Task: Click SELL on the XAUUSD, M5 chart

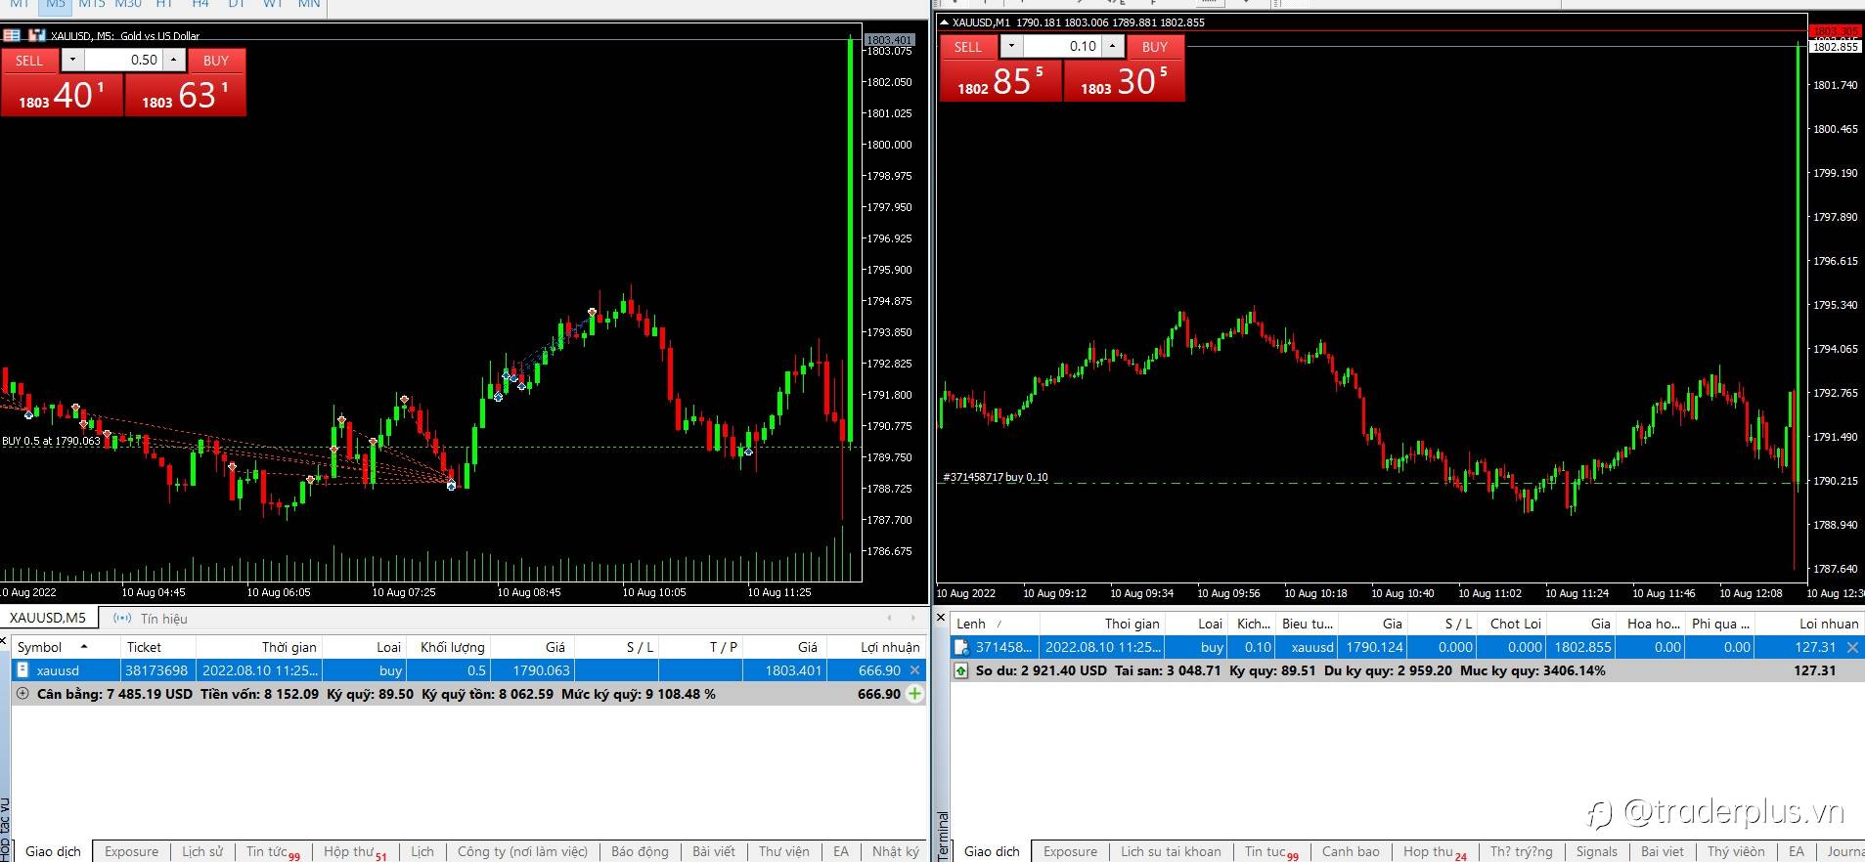Action: point(29,61)
